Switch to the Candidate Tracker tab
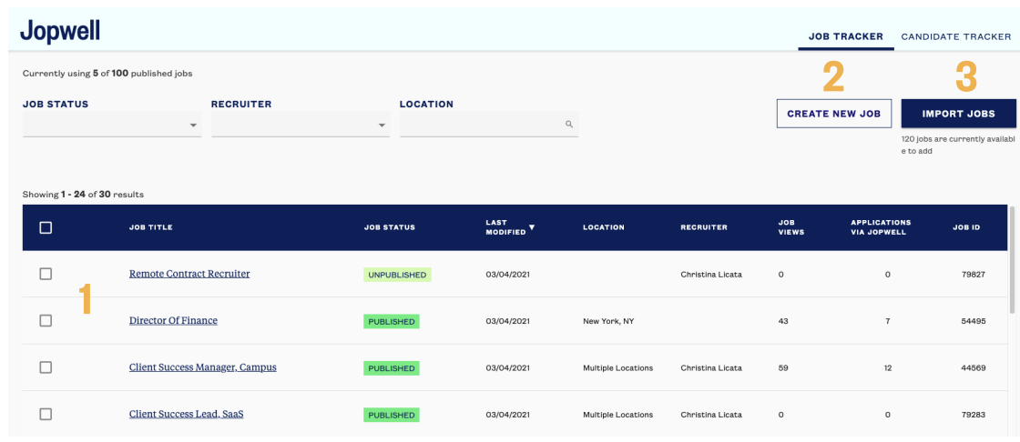The width and height of the screenshot is (1020, 442). coord(956,36)
